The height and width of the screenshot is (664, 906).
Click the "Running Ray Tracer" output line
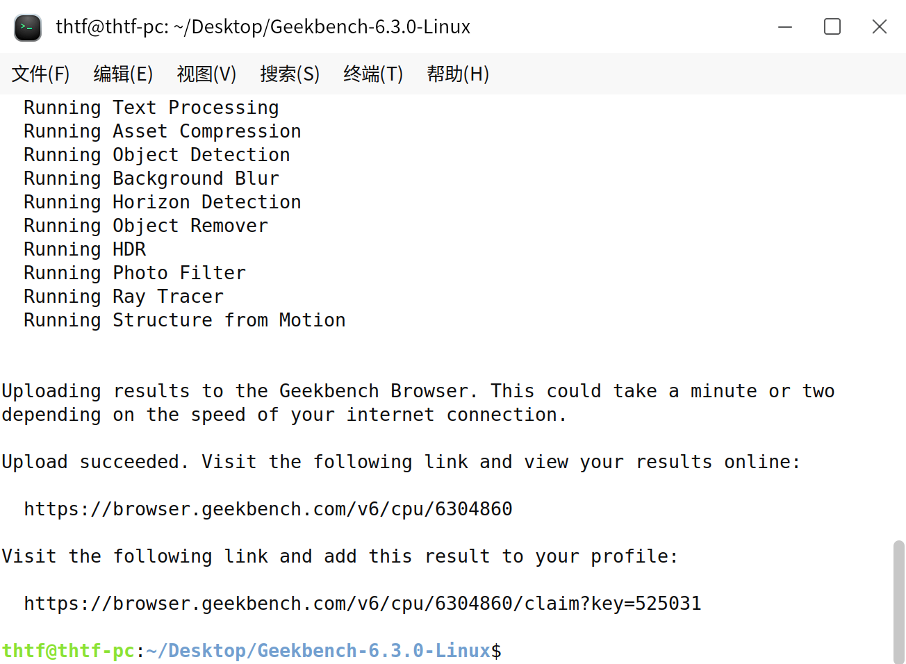pos(124,297)
